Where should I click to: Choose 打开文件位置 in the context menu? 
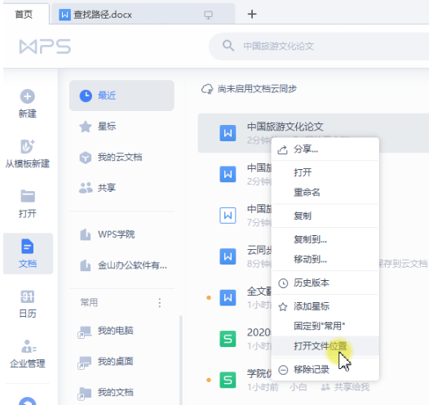[325, 346]
